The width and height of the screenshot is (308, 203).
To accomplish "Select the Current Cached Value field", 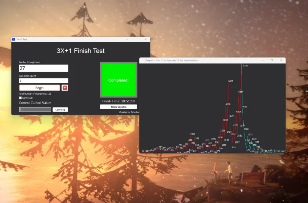I will coord(35,110).
